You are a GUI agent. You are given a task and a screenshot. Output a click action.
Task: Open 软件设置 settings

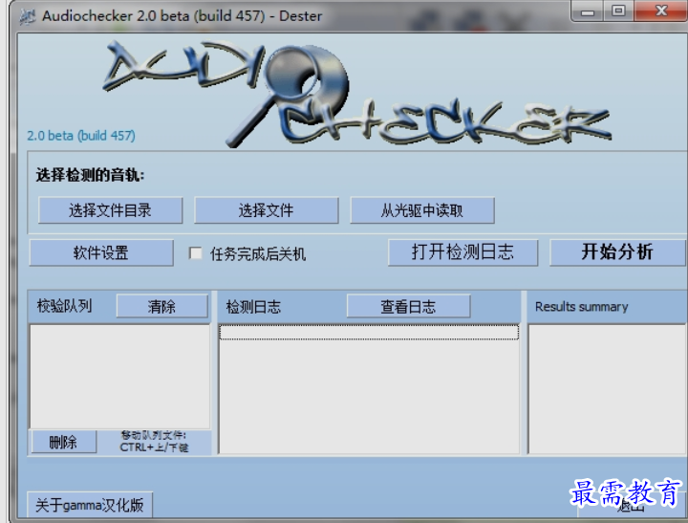pyautogui.click(x=101, y=252)
